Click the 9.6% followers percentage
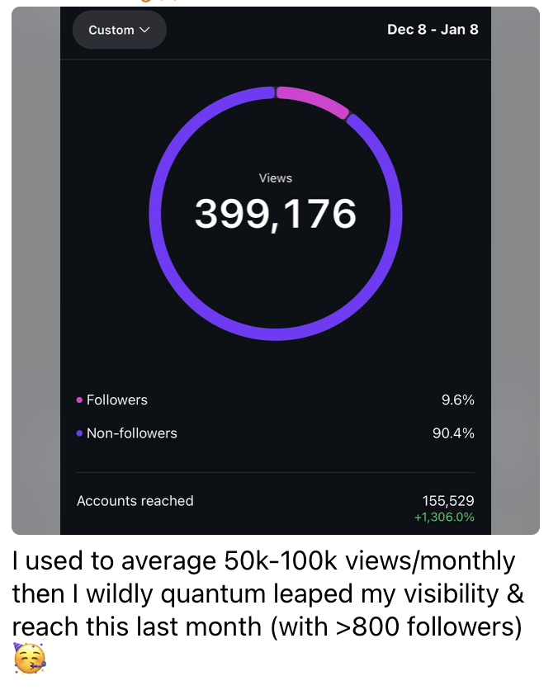This screenshot has height=695, width=558. 458,400
